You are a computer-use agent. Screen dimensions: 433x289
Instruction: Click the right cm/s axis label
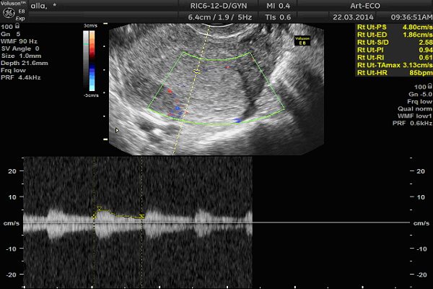coord(421,223)
